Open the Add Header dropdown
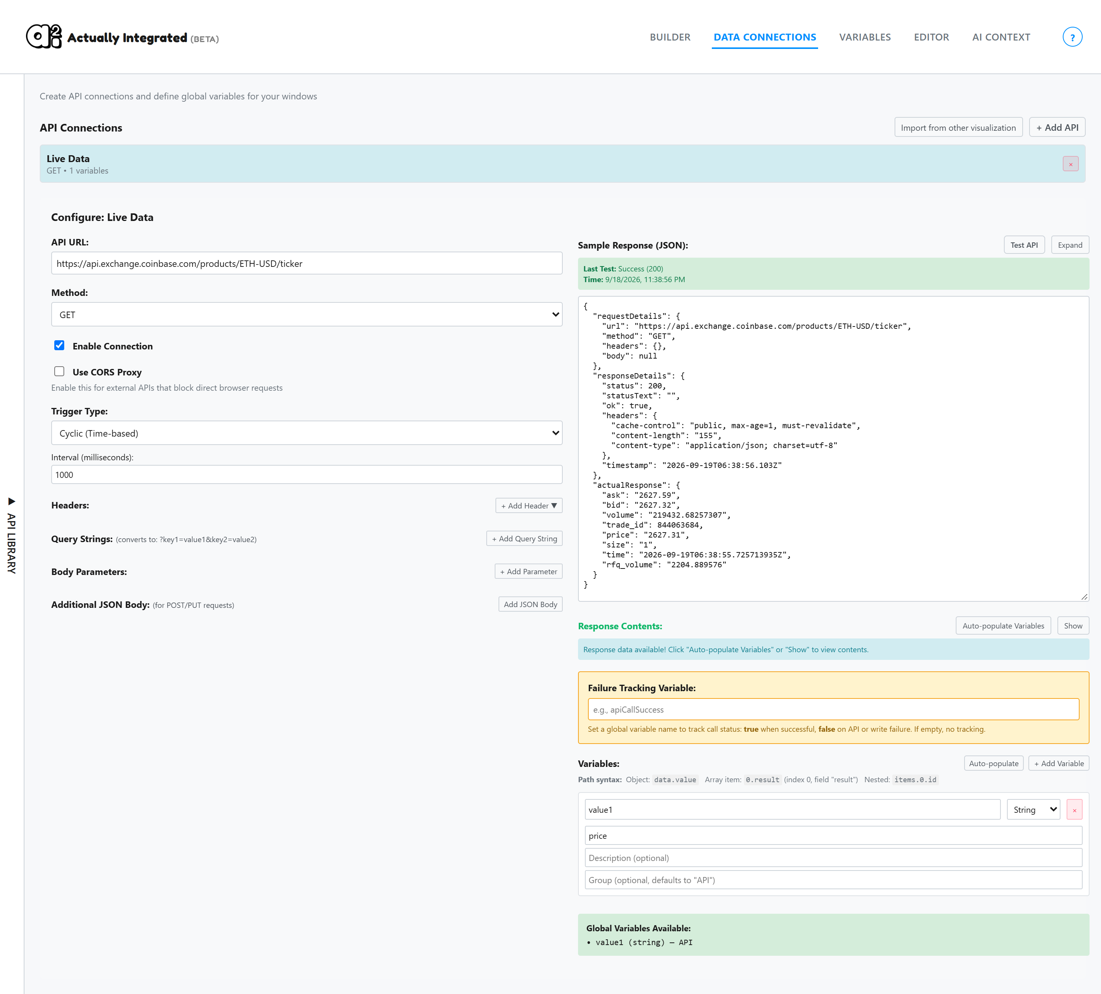Screen dimensions: 1101x994 [x=529, y=506]
